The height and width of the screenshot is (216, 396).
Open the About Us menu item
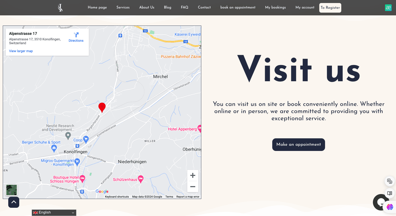click(x=147, y=7)
